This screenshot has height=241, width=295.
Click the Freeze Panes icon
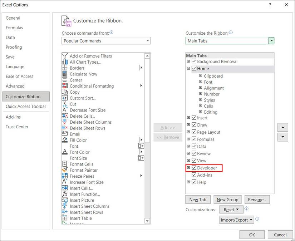point(64,176)
